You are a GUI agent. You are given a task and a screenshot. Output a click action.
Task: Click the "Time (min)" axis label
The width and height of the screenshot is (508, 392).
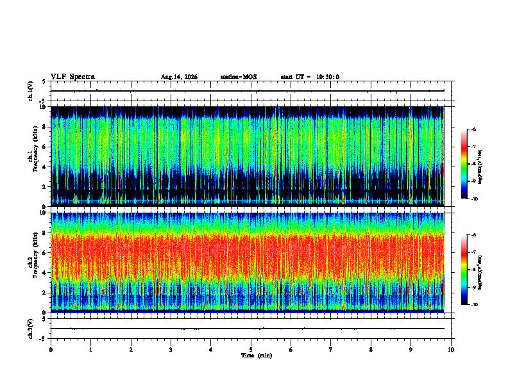pyautogui.click(x=257, y=355)
